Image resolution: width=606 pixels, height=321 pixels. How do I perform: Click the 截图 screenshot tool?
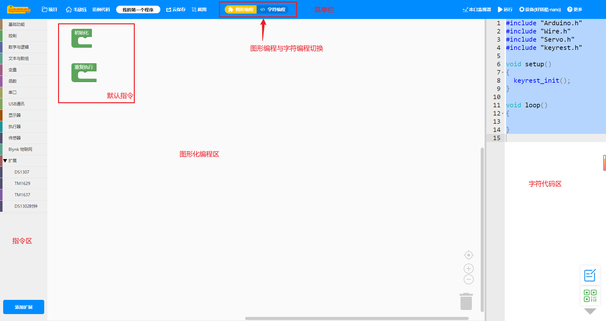coord(199,9)
